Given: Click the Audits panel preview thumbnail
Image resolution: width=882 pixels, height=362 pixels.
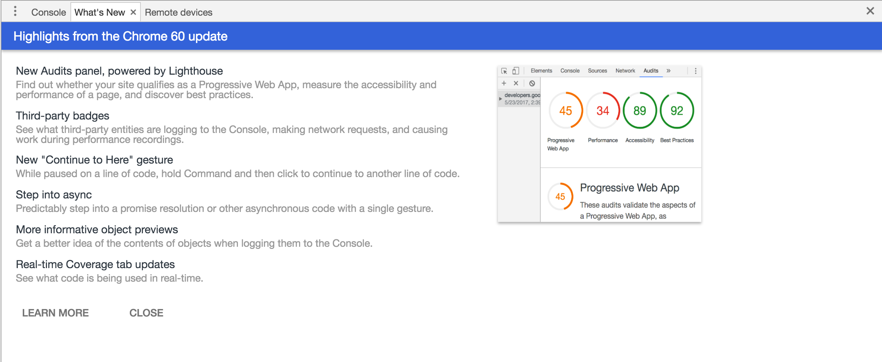Looking at the screenshot, I should 600,144.
